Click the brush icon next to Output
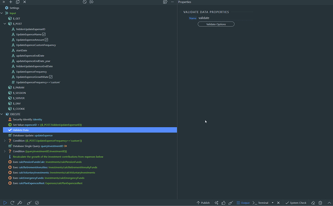333x206 pixels. pyautogui.click(x=231, y=203)
